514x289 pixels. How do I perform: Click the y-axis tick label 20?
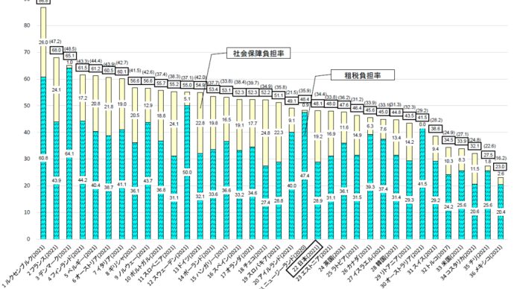pos(28,185)
